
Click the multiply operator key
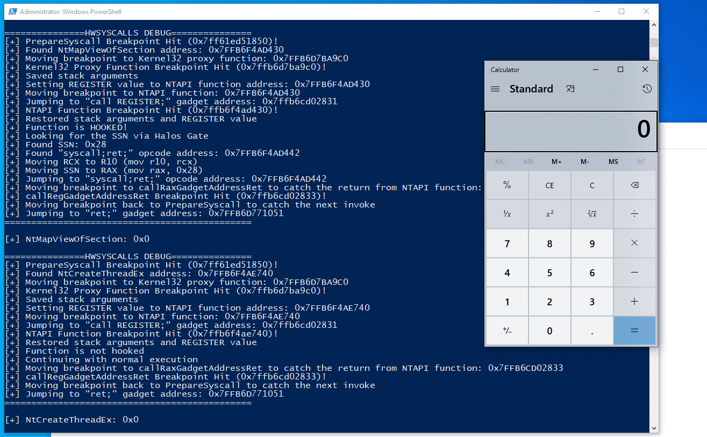(x=634, y=243)
